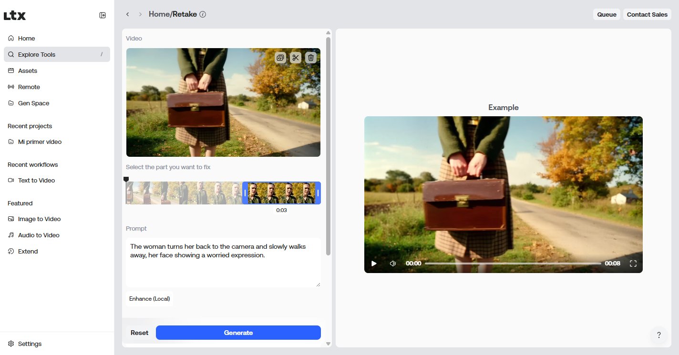Open Home in the sidebar
Image resolution: width=679 pixels, height=355 pixels.
pos(57,38)
